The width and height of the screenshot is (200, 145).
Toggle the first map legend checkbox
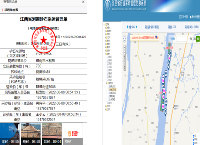click(194, 136)
